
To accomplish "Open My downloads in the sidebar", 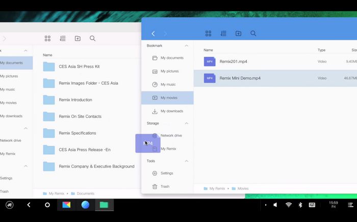I will pyautogui.click(x=171, y=111).
